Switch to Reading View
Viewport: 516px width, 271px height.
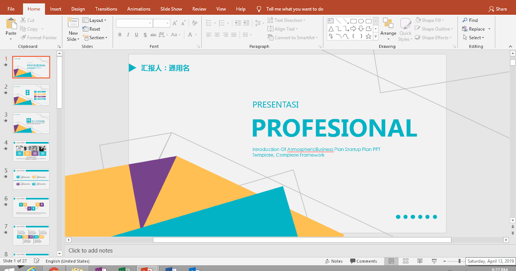[420, 261]
